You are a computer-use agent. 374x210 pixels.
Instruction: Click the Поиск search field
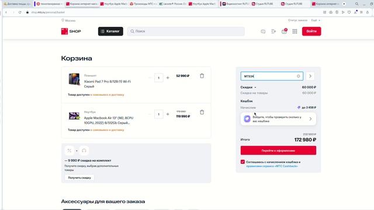pos(186,31)
